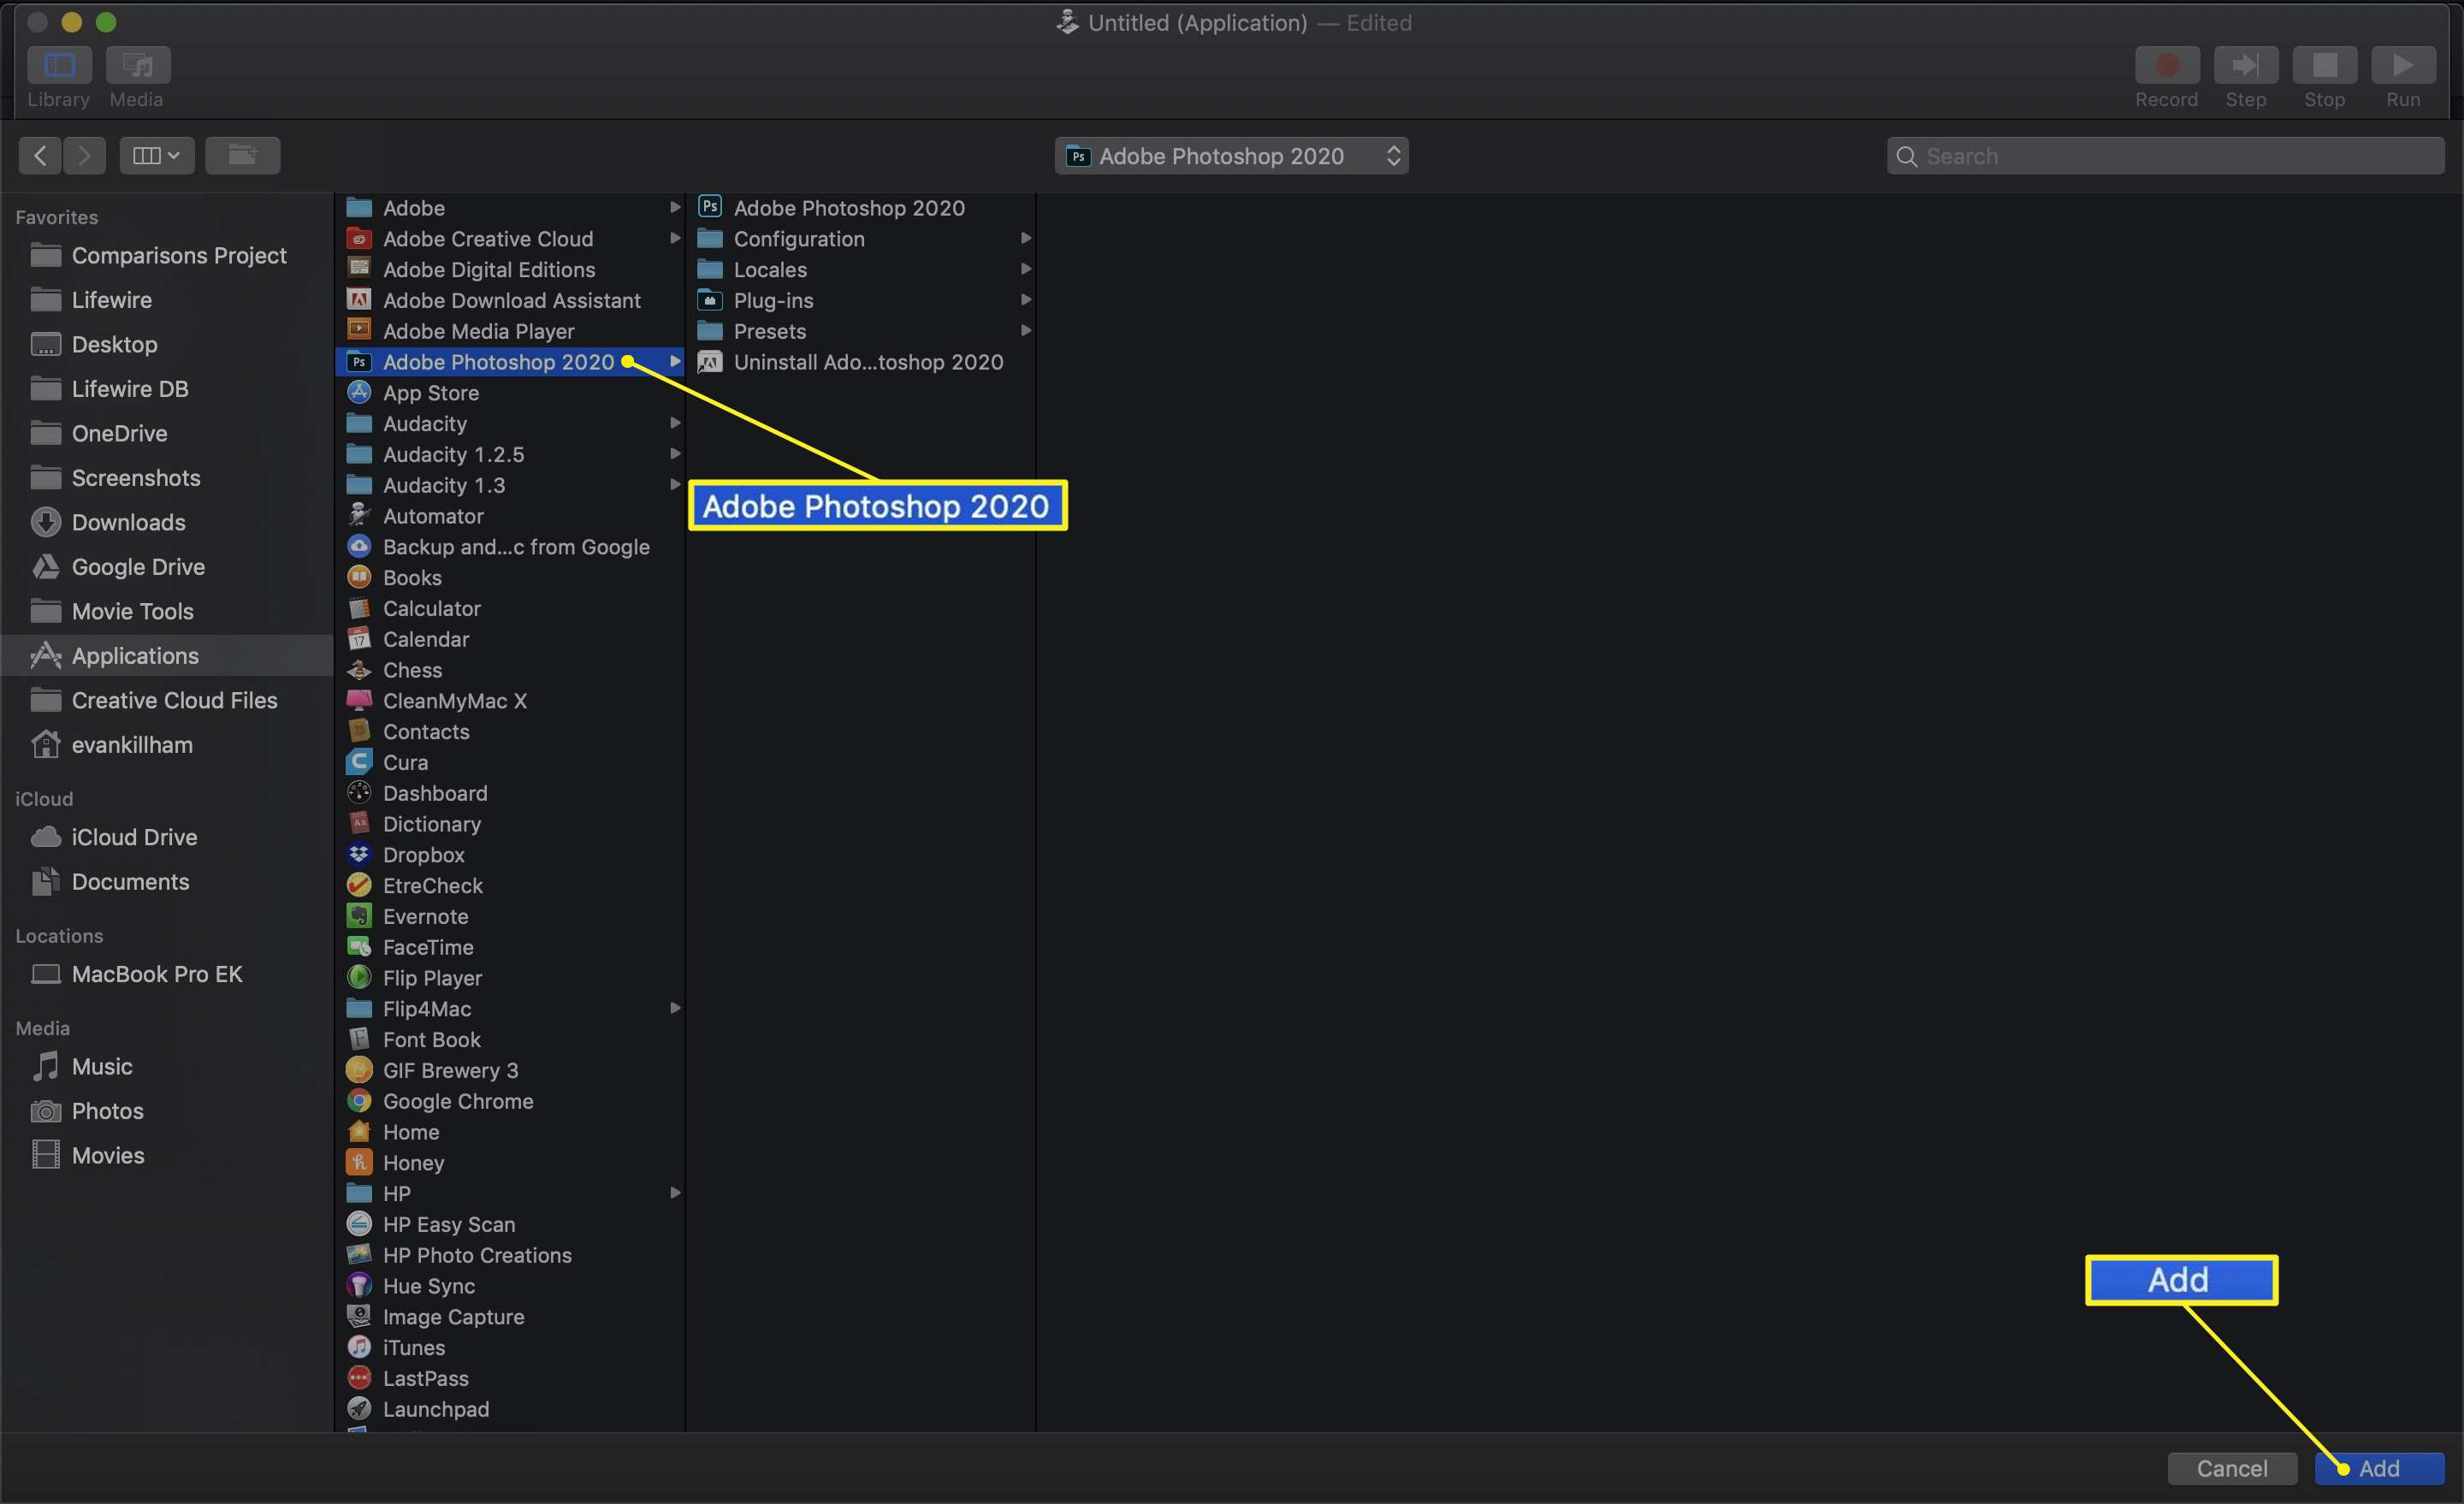Viewport: 2464px width, 1504px height.
Task: Click the Stop button icon
Action: coord(2324,65)
